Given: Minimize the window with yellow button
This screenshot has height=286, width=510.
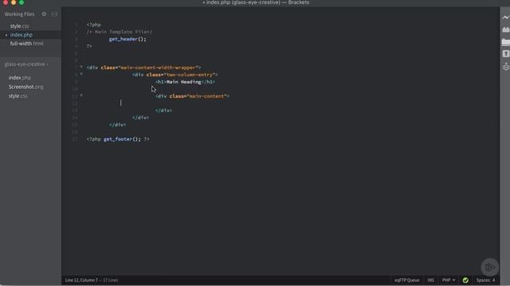Looking at the screenshot, I should (x=14, y=2).
